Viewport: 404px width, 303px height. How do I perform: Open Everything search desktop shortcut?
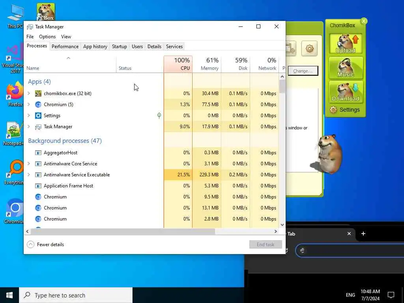pos(14,172)
